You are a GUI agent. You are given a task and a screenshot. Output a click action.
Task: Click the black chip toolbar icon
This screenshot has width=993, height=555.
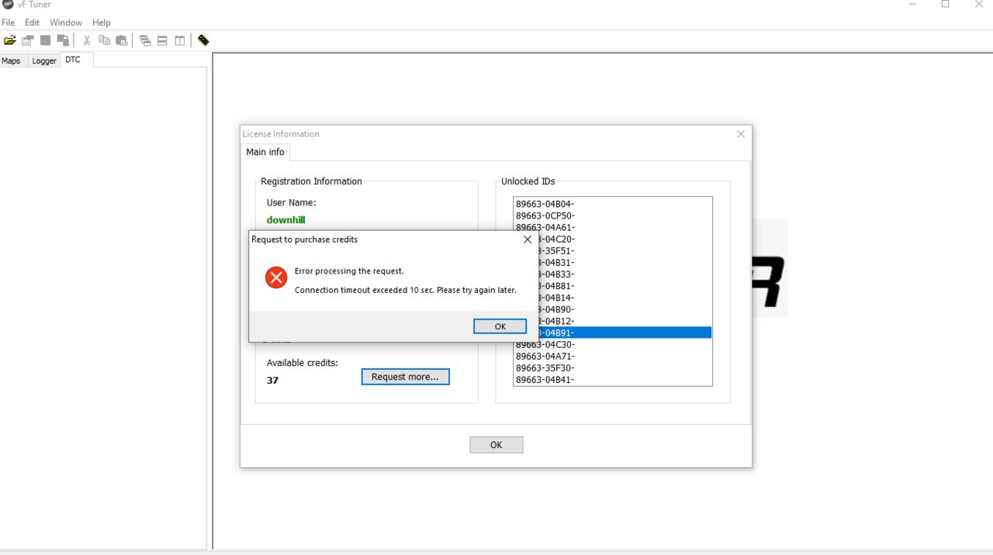(203, 40)
